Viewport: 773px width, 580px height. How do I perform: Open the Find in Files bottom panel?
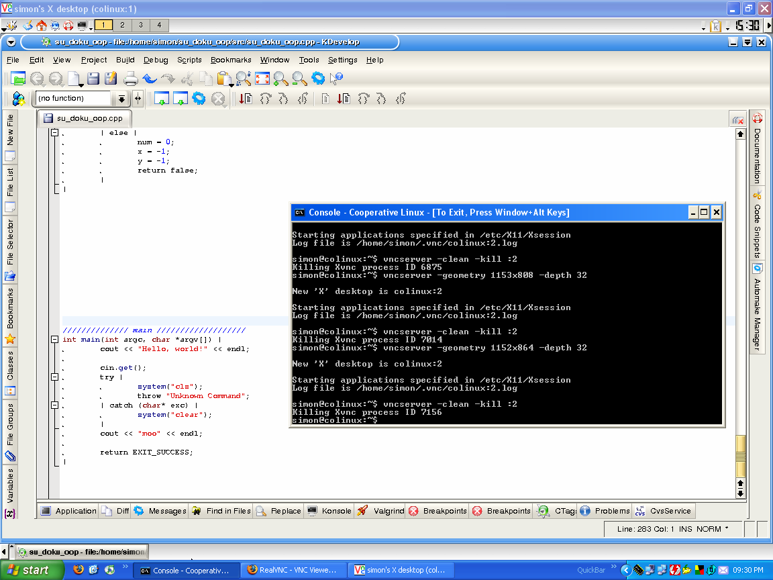pyautogui.click(x=222, y=511)
